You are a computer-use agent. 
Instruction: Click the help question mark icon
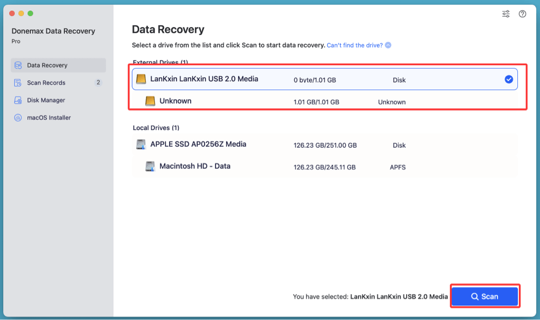tap(522, 14)
